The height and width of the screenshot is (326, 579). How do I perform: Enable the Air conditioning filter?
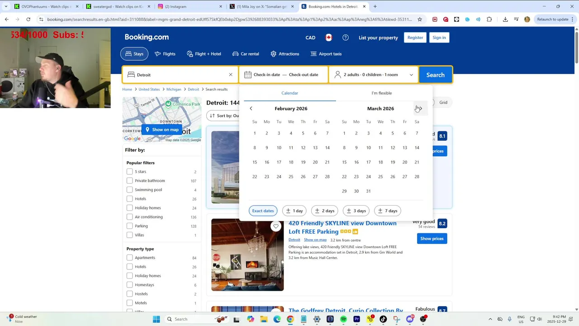[x=130, y=217]
